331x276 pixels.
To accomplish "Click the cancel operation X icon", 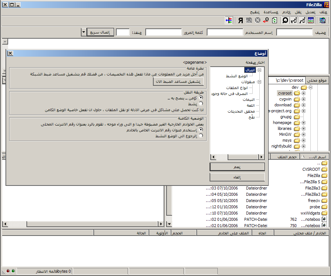I will point(257,21).
